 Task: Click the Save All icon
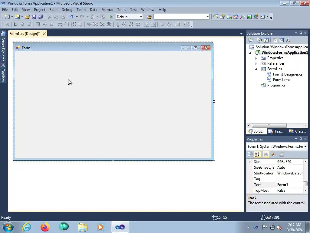pos(41,17)
